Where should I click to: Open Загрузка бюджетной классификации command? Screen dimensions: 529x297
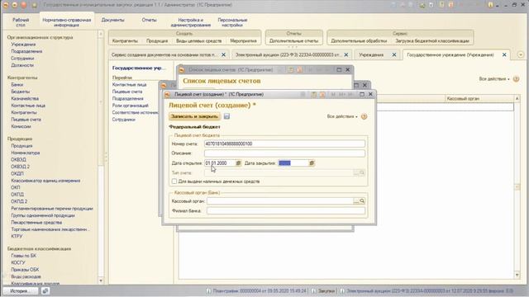pyautogui.click(x=432, y=40)
